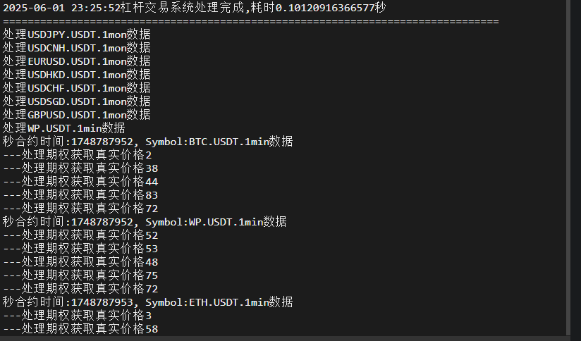Click the option price line ending in 58

pyautogui.click(x=80, y=329)
